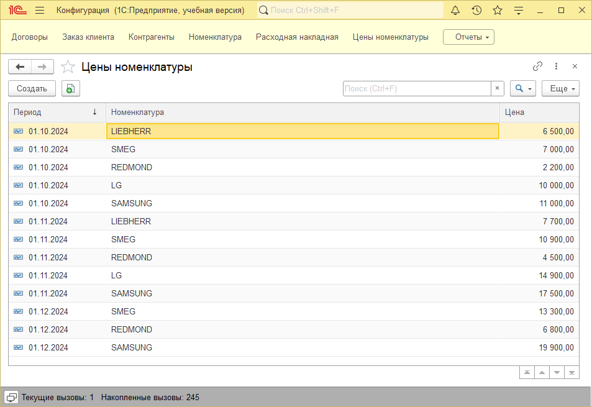
Task: Go forward with the right arrow
Action: click(42, 67)
